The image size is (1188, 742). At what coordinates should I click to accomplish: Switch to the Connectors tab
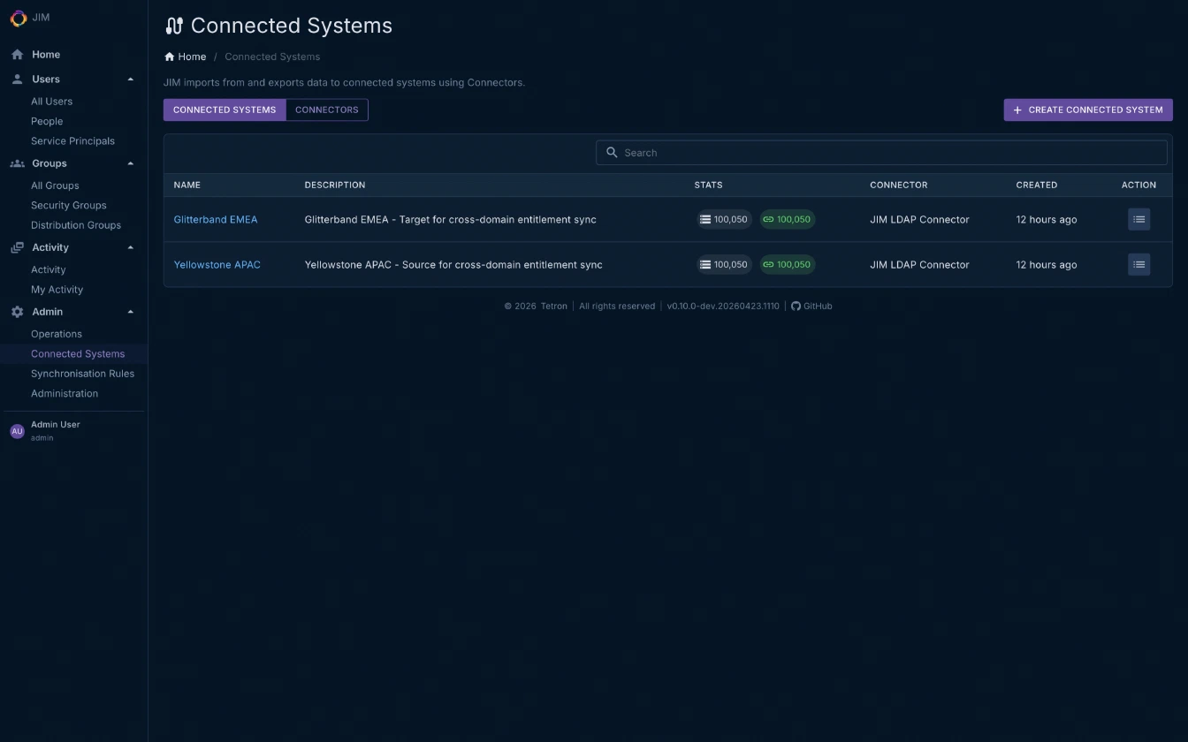pos(326,110)
